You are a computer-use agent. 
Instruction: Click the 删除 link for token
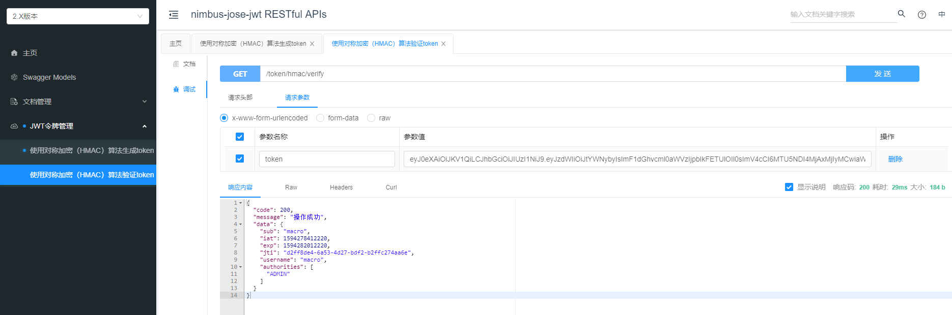pyautogui.click(x=895, y=159)
